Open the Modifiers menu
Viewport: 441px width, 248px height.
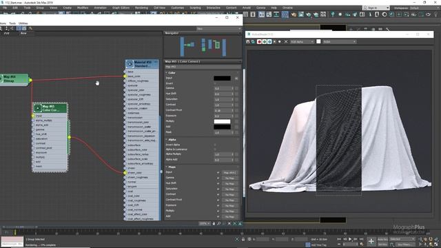[83, 8]
